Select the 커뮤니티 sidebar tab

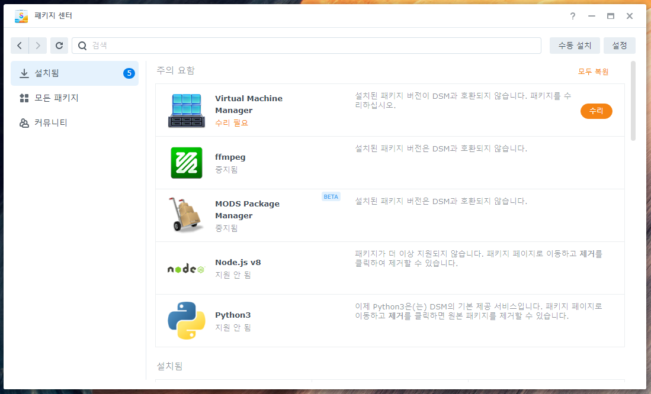click(75, 123)
